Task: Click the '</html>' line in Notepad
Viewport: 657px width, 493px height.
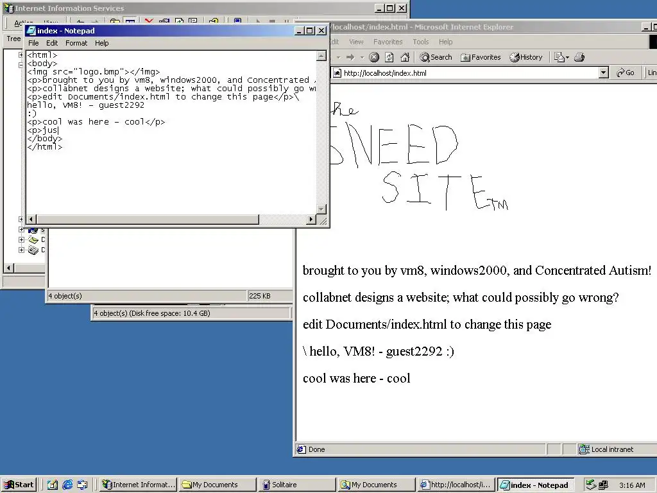Action: coord(45,147)
